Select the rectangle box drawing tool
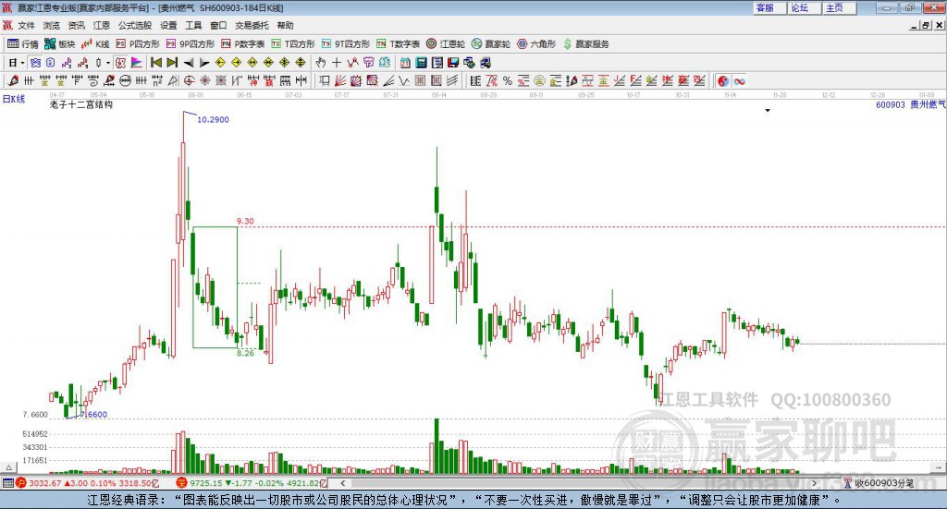947x509 pixels. pos(325,80)
